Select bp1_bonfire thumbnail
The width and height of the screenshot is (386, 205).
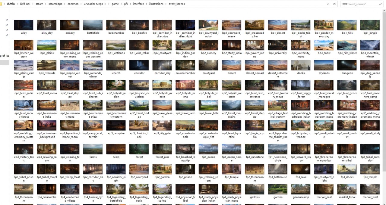[x=139, y=25]
